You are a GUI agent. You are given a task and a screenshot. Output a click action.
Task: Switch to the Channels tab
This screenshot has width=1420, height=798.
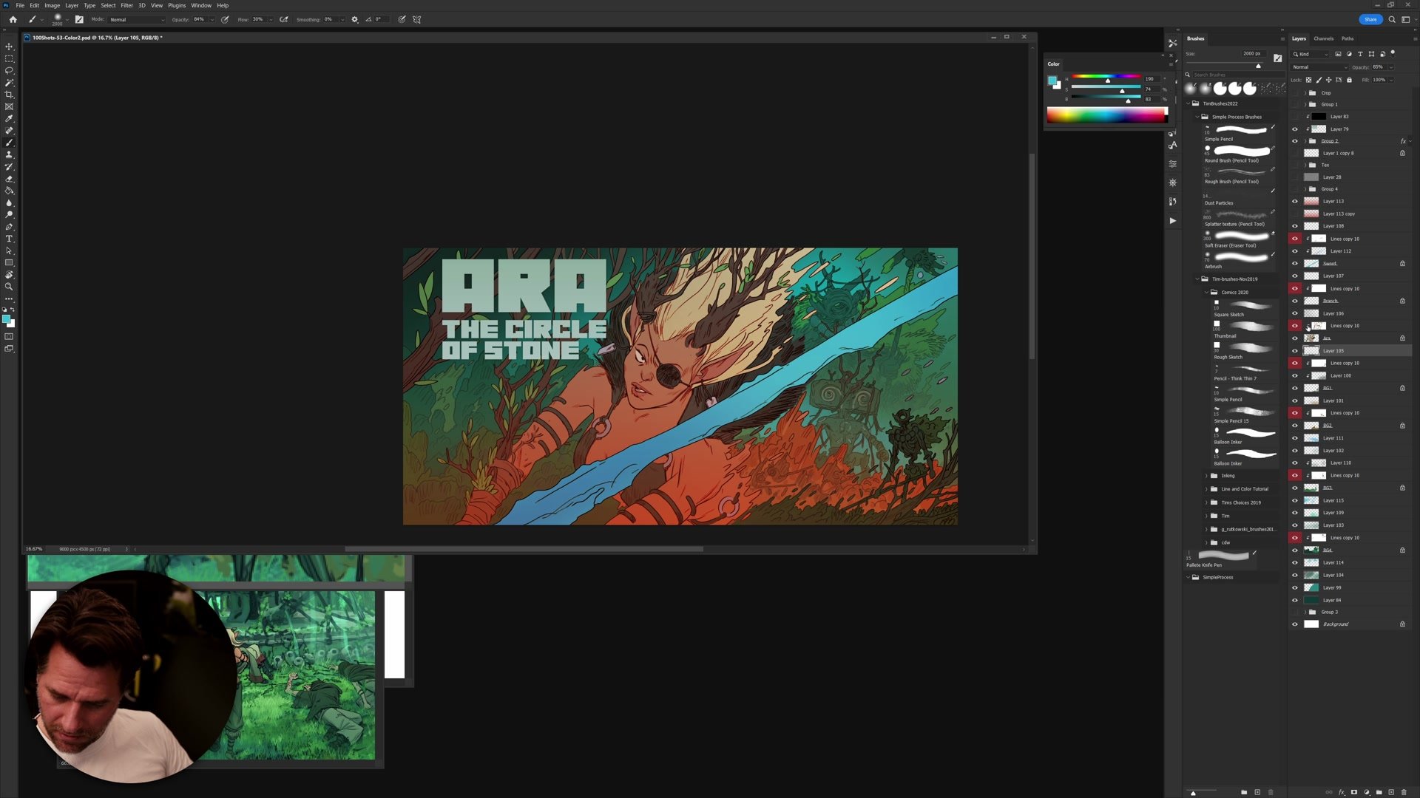coord(1323,38)
